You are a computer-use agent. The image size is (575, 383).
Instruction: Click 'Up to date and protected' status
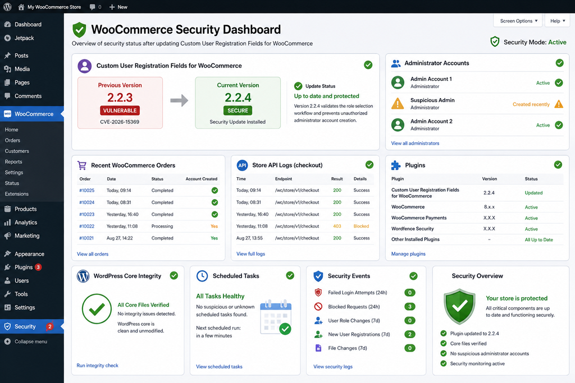pos(326,96)
